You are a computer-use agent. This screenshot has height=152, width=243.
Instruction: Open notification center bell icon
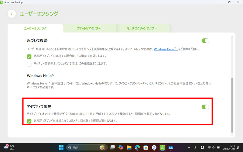click(x=238, y=147)
